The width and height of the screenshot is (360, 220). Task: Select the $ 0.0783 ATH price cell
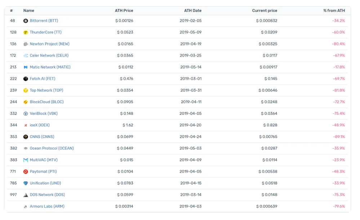pos(125,183)
